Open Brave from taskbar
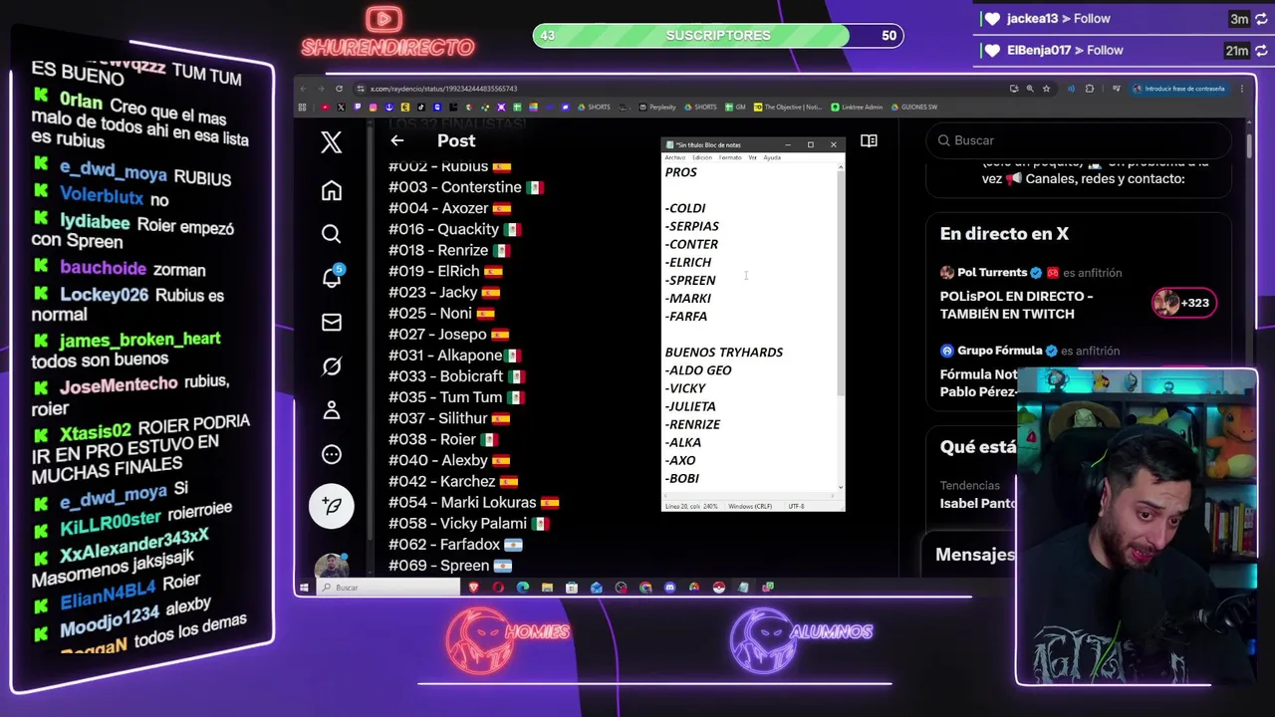Viewport: 1275px width, 717px height. (474, 588)
